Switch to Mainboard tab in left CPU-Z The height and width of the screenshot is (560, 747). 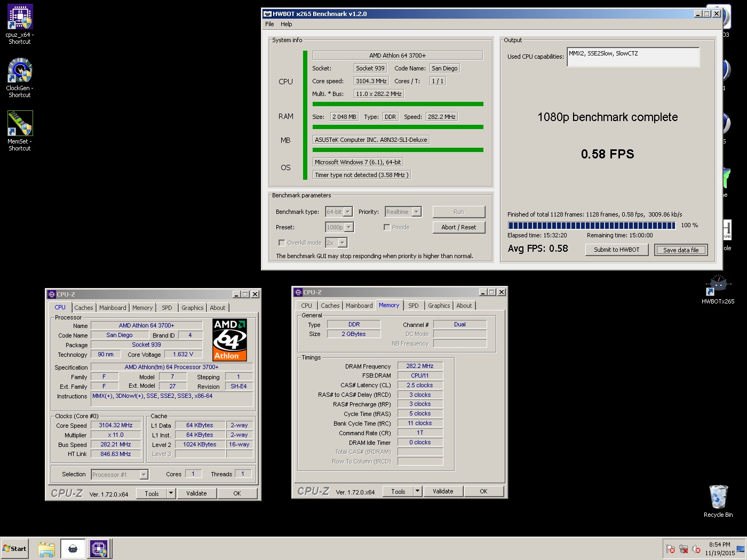coord(113,308)
